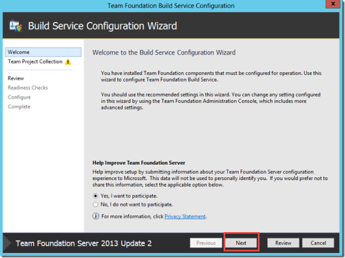Select the Configure step

(x=19, y=97)
